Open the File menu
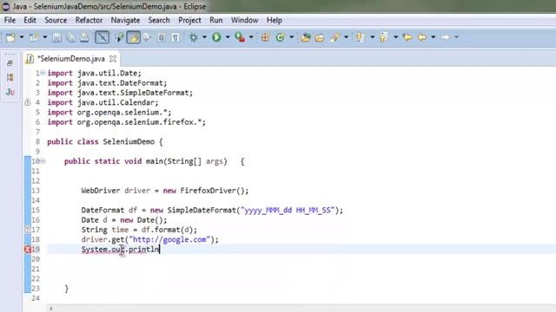The height and width of the screenshot is (312, 556). (x=10, y=20)
